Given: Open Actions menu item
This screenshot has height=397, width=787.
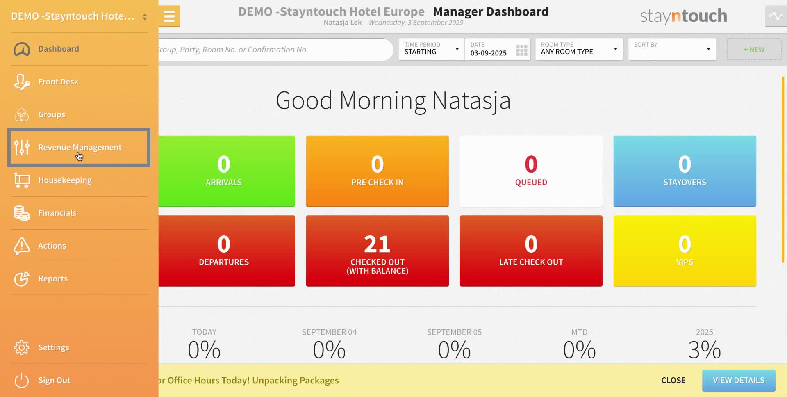Looking at the screenshot, I should (x=79, y=246).
